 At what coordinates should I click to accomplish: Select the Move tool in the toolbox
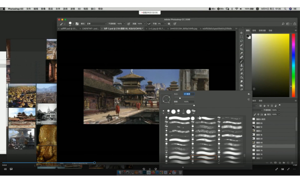[241, 33]
